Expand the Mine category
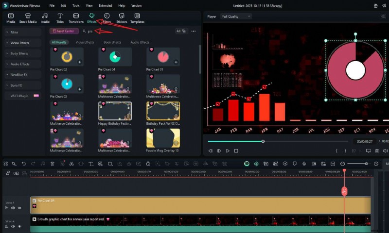This screenshot has height=233, width=389. tap(23, 32)
